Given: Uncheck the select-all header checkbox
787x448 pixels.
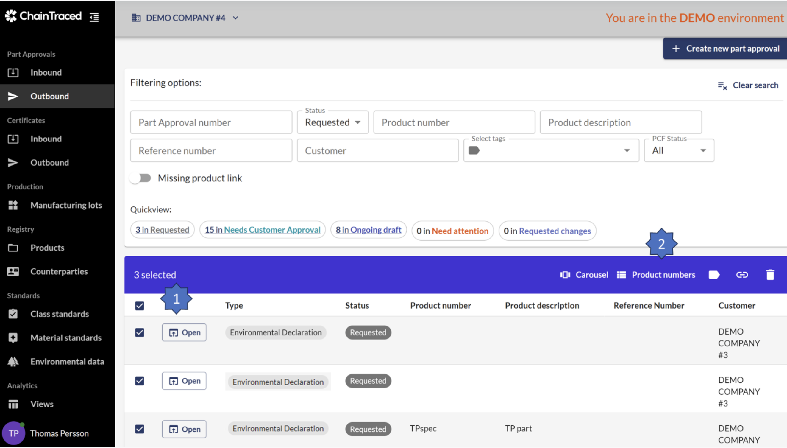Looking at the screenshot, I should [x=140, y=306].
